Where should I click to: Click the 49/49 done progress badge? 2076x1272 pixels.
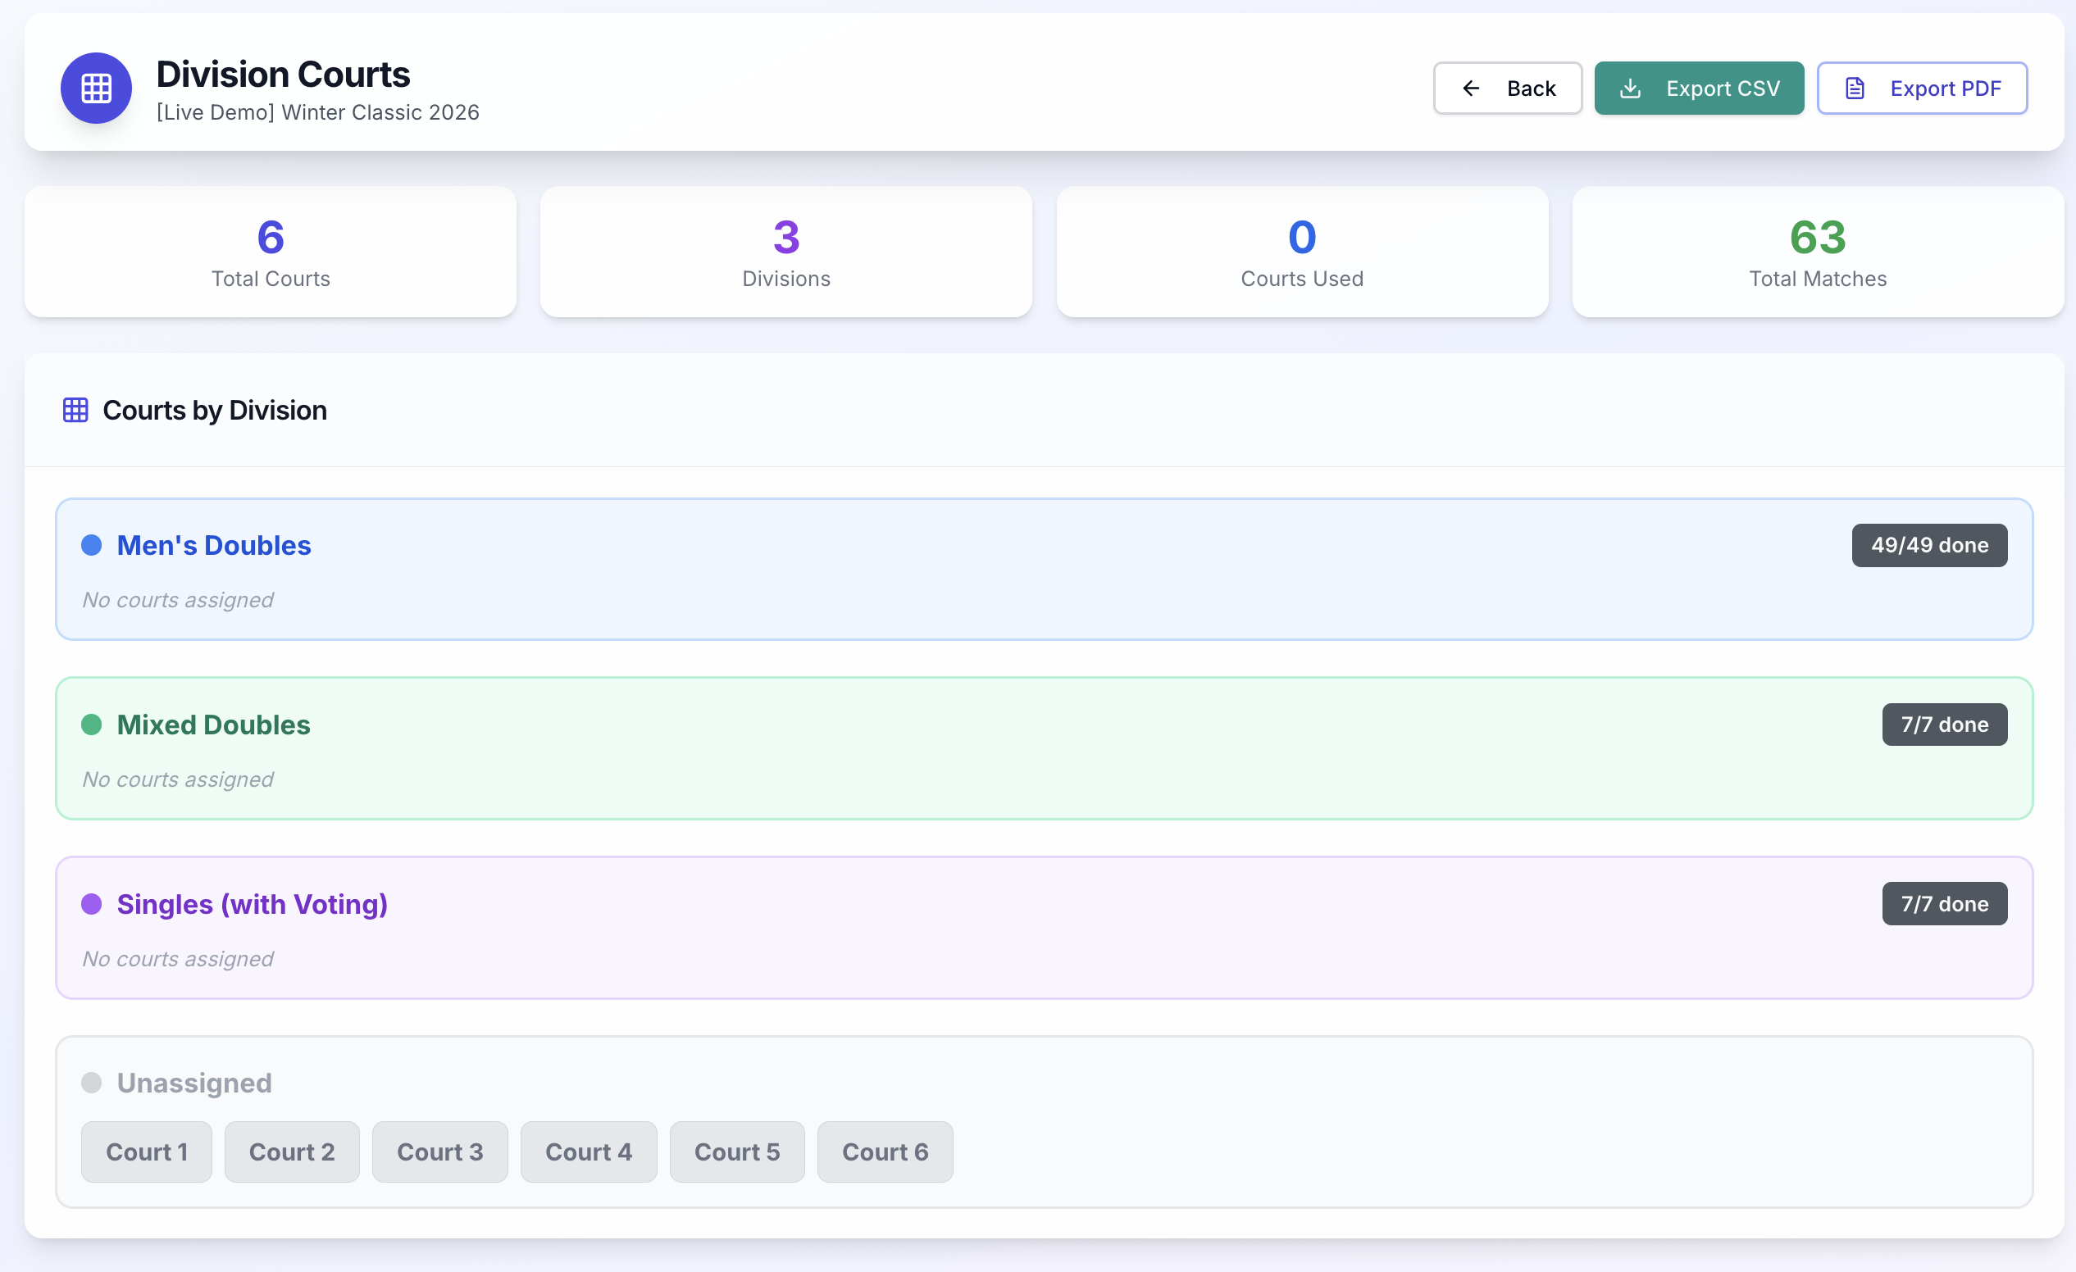tap(1928, 545)
